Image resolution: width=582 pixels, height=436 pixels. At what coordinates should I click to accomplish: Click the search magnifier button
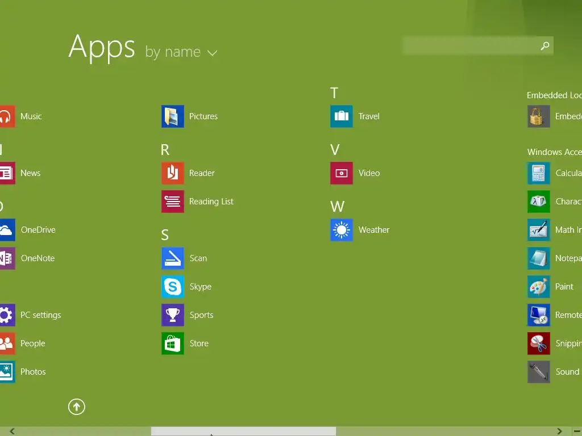coord(545,45)
